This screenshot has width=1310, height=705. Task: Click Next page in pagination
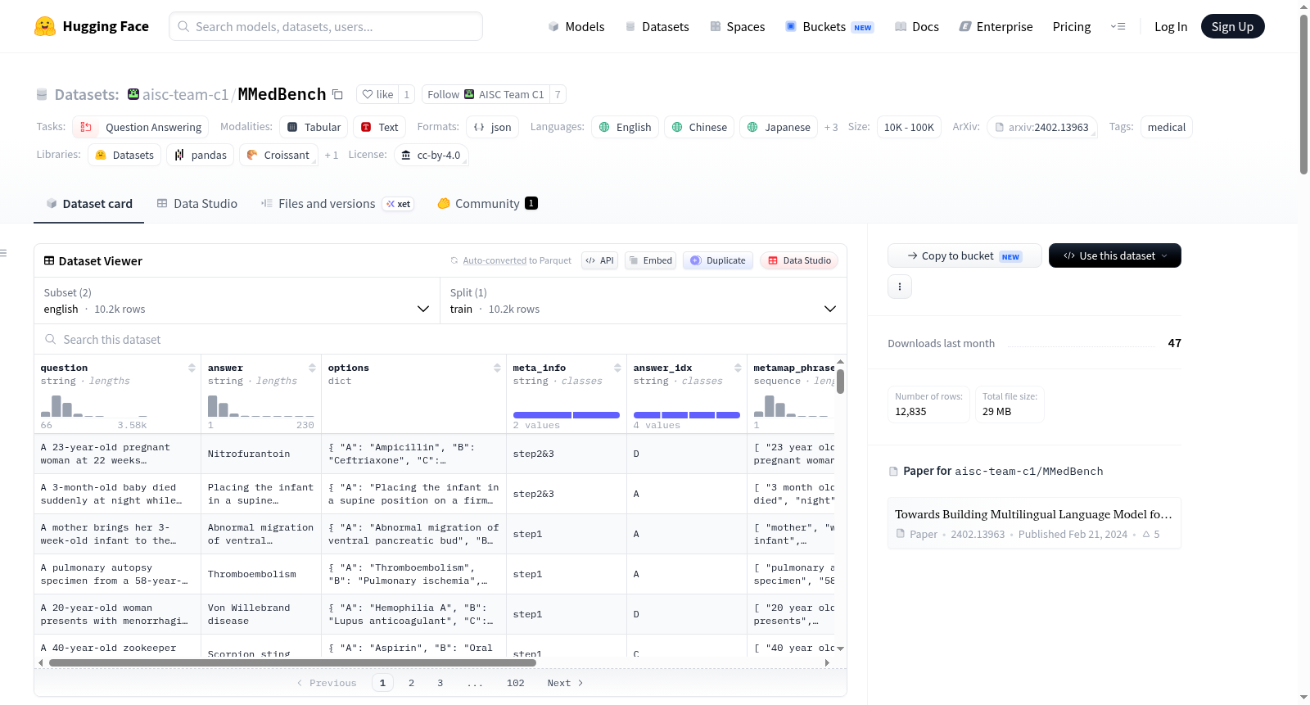(x=565, y=683)
